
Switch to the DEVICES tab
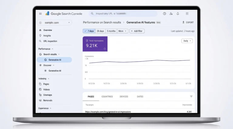pos(124,97)
